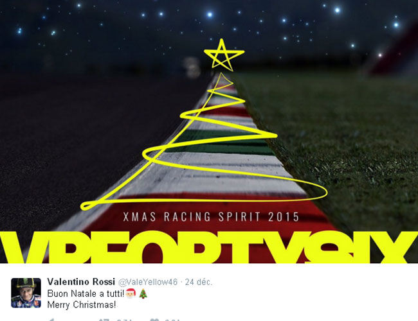Click the Valentino Rossi display name

81,282
